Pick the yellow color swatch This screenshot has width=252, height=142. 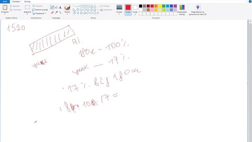point(160,6)
